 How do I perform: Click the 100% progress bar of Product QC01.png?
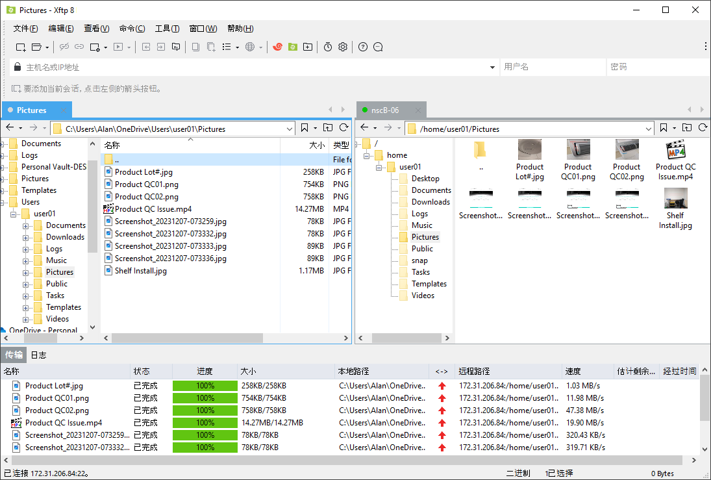(x=205, y=398)
